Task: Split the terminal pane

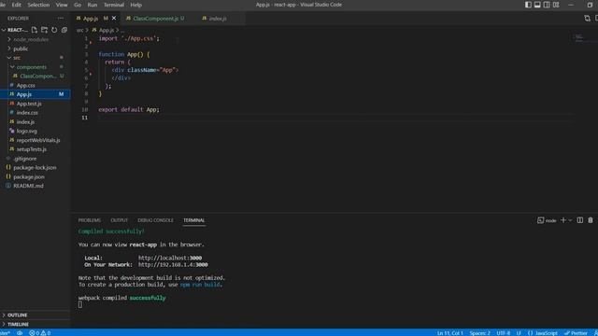Action: (x=579, y=220)
